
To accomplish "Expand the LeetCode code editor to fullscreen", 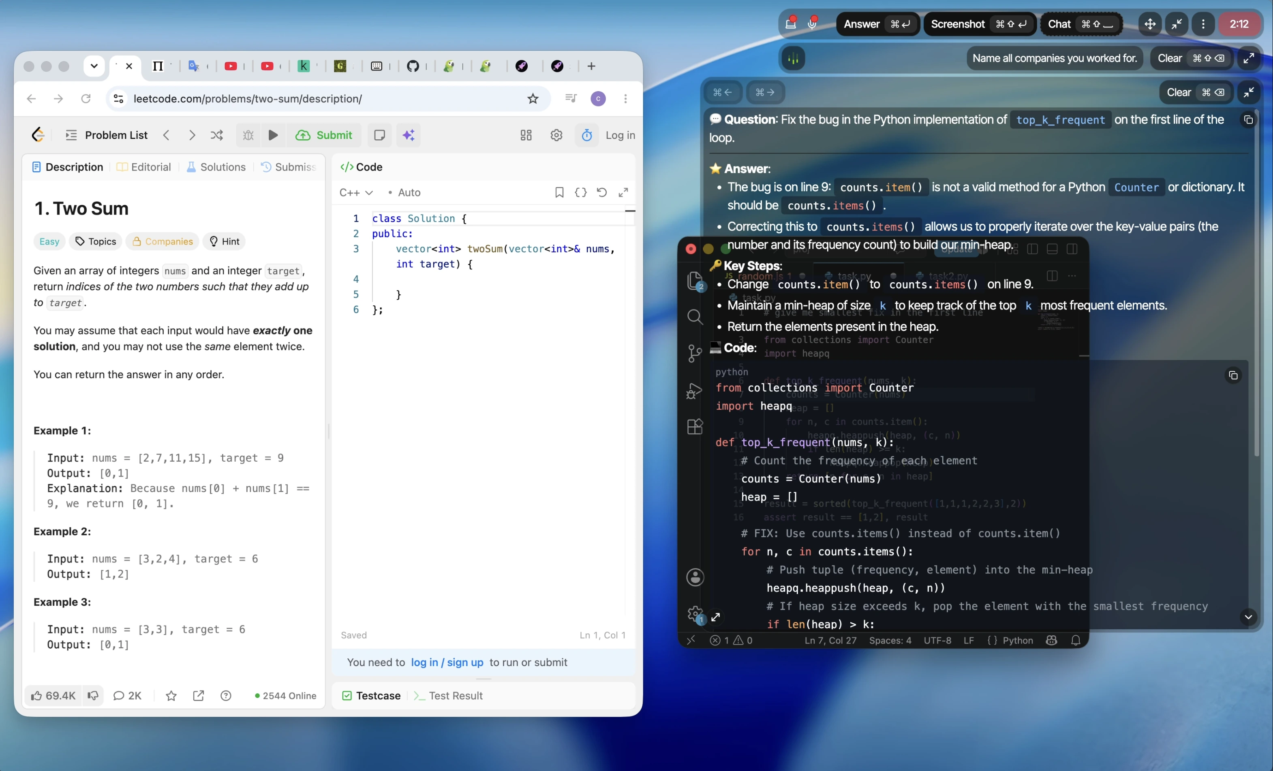I will [x=624, y=192].
